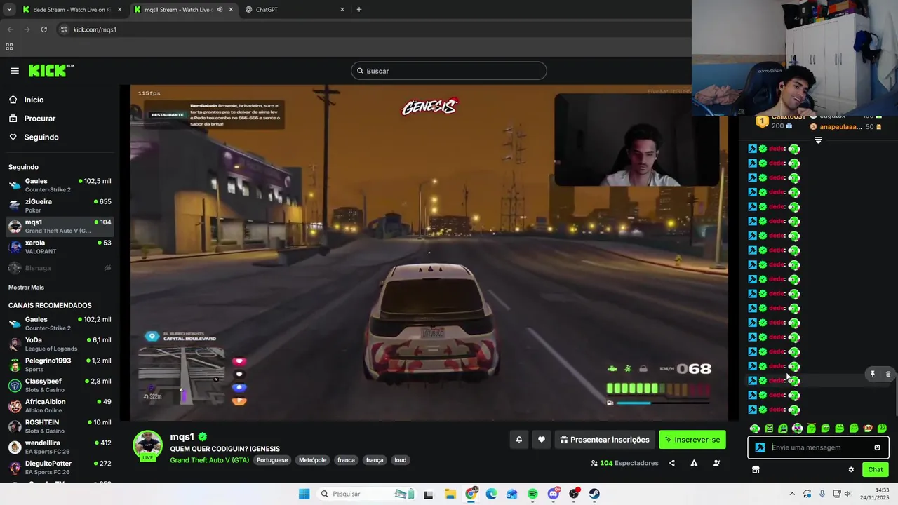Open Procurar in the sidebar

coord(39,119)
